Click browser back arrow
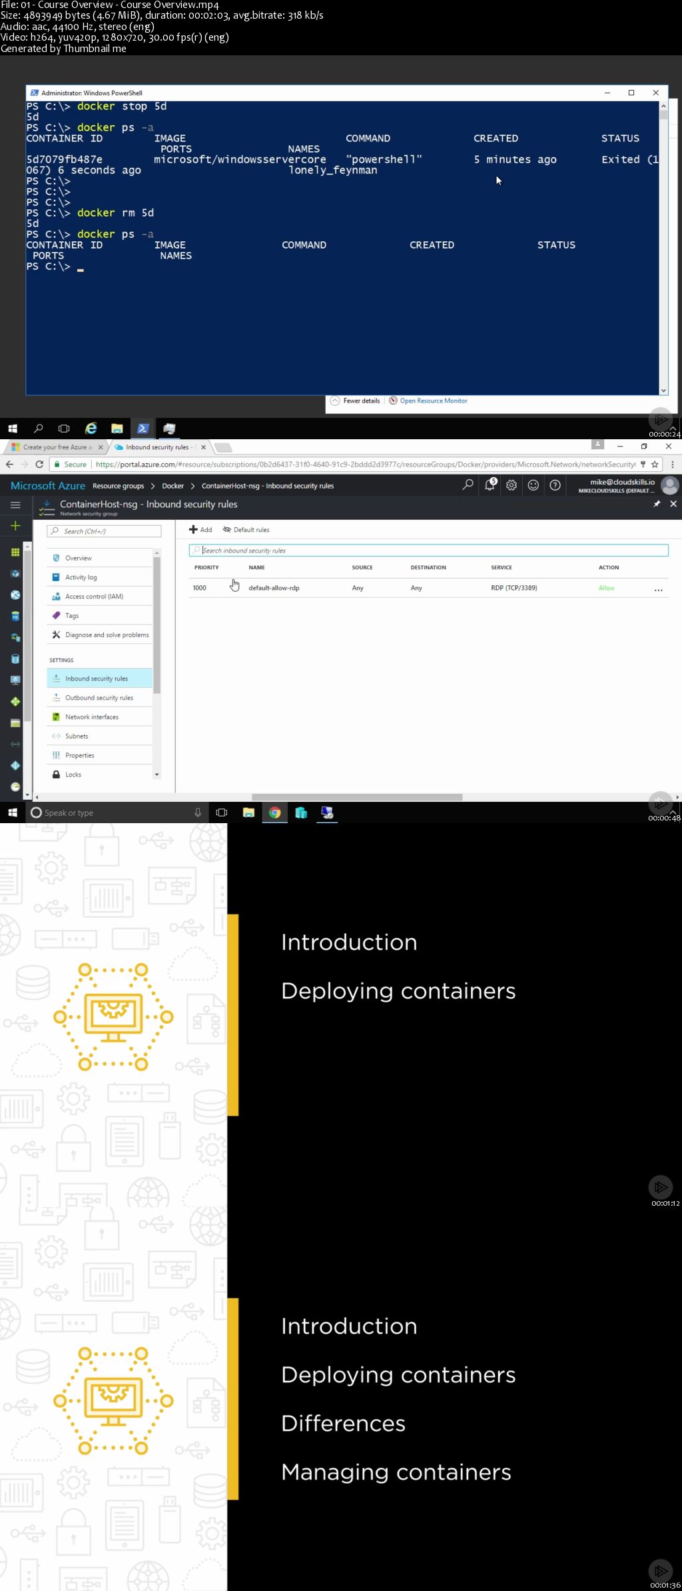 coord(9,465)
